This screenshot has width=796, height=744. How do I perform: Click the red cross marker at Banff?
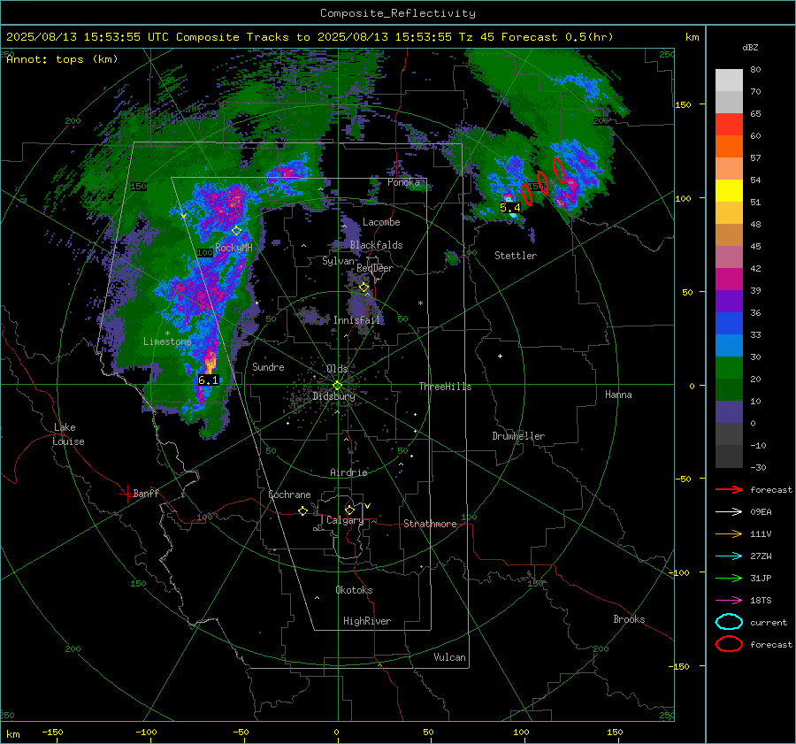coord(126,494)
